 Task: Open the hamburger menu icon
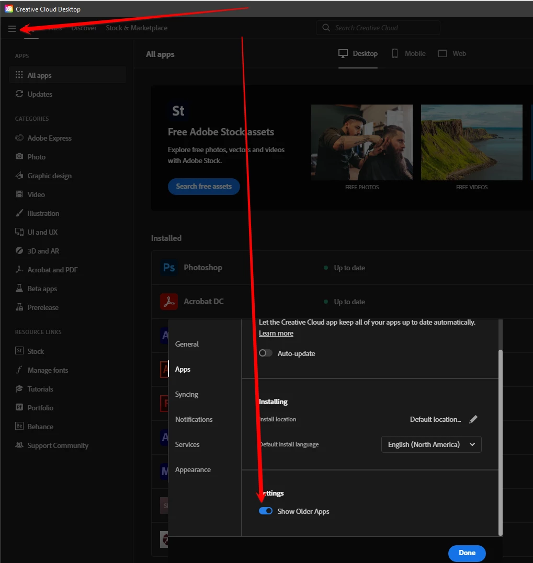[12, 29]
